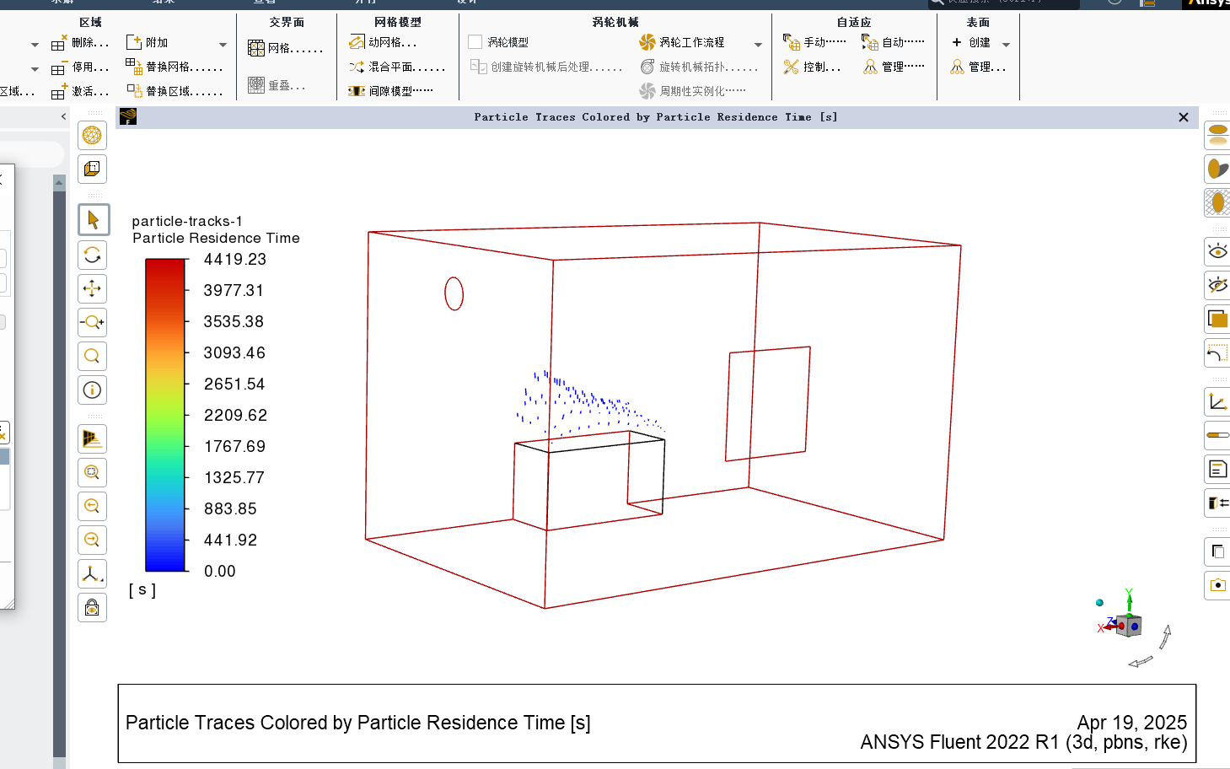The height and width of the screenshot is (769, 1230).
Task: Open the 混合平面 option
Action: 397,67
